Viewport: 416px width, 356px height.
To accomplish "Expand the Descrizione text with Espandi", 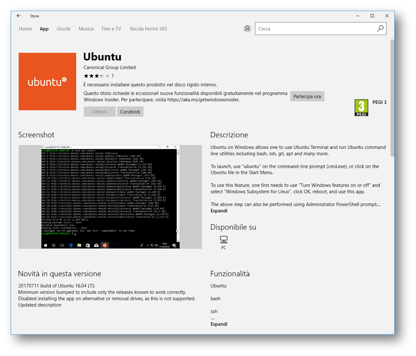I will tap(219, 211).
